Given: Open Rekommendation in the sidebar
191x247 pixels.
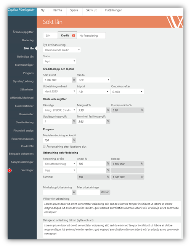Looking at the screenshot, I should [22, 139].
